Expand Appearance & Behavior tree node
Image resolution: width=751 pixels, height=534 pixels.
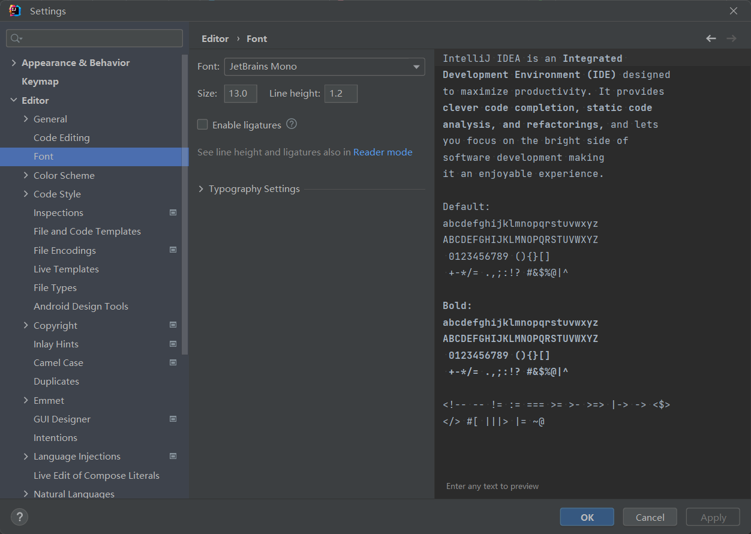[14, 63]
